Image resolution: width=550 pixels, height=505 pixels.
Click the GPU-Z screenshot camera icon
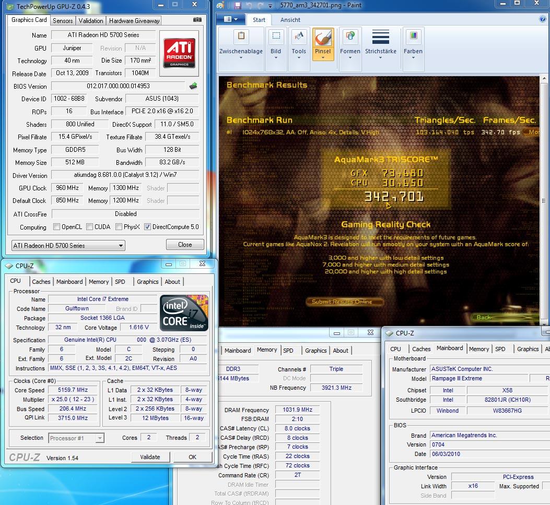[x=197, y=20]
